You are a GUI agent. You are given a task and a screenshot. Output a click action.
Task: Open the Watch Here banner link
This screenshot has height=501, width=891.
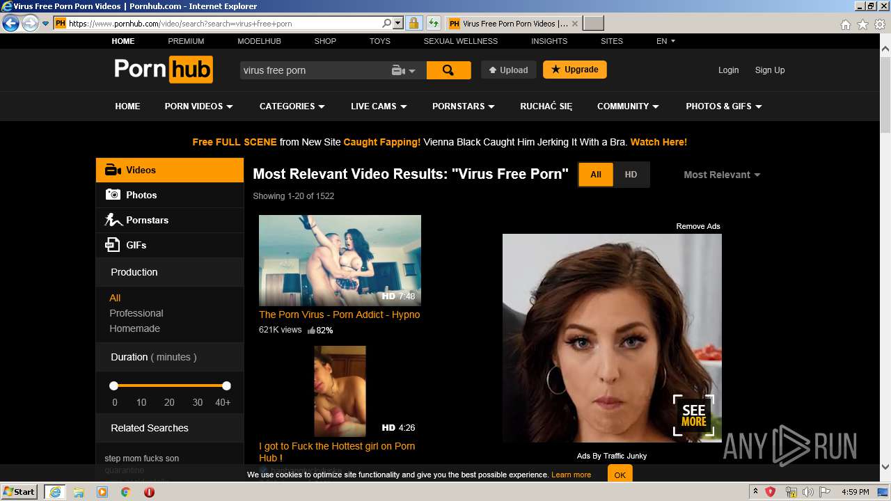coord(659,142)
